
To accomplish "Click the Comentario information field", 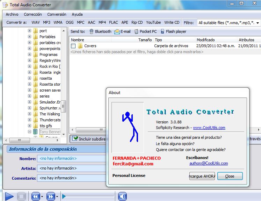I will (x=72, y=178).
